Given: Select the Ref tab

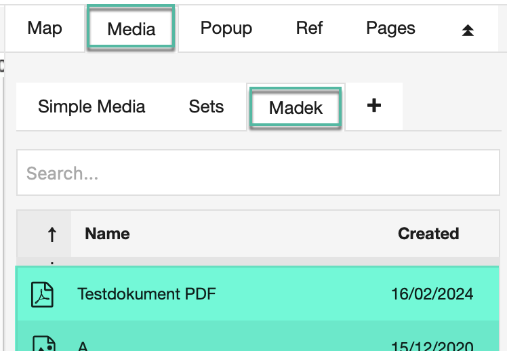Looking at the screenshot, I should tap(309, 28).
